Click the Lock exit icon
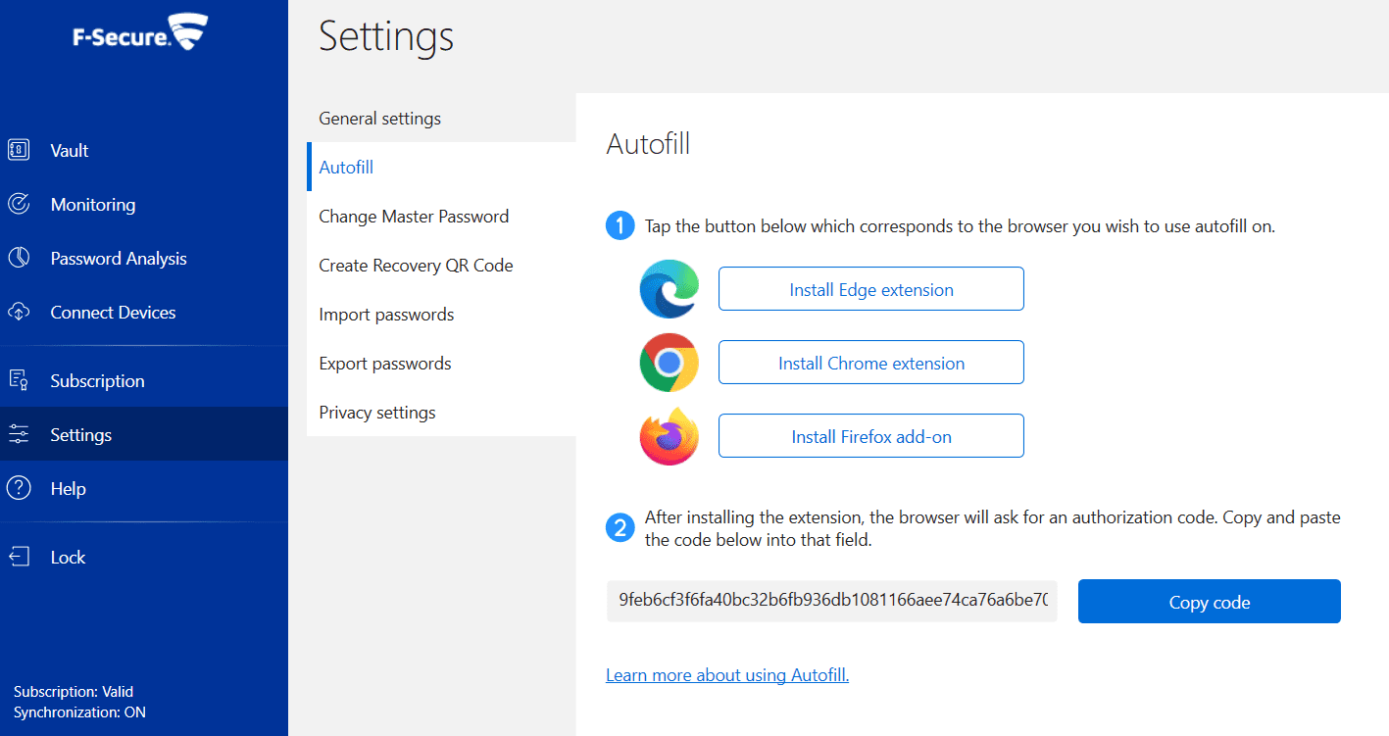The width and height of the screenshot is (1389, 736). tap(19, 557)
